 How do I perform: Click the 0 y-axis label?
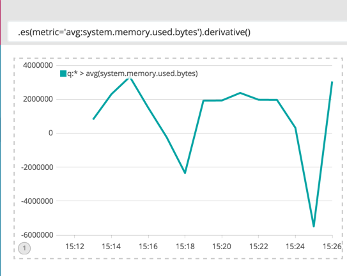pos(50,133)
